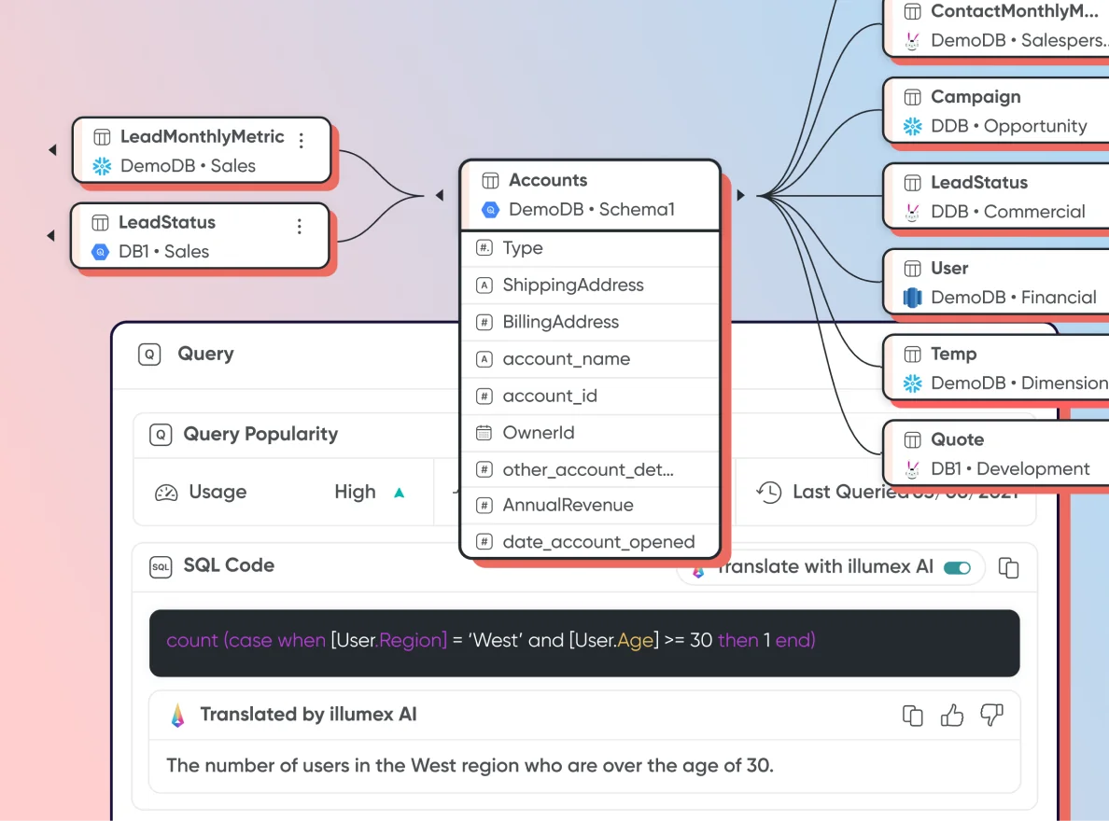Click the SQL Code section icon
The width and height of the screenshot is (1109, 821).
(x=161, y=566)
